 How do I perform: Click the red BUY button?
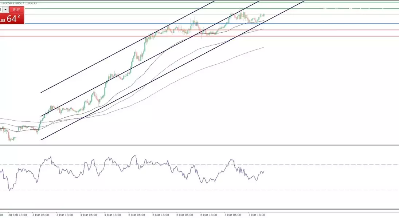pyautogui.click(x=16, y=10)
